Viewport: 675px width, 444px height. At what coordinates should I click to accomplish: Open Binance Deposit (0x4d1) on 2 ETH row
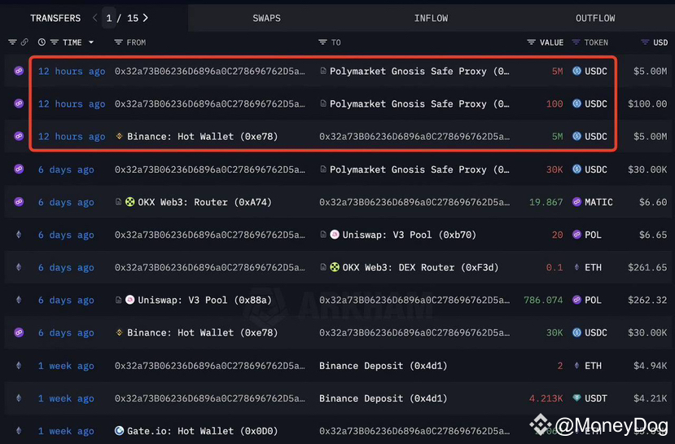[384, 366]
